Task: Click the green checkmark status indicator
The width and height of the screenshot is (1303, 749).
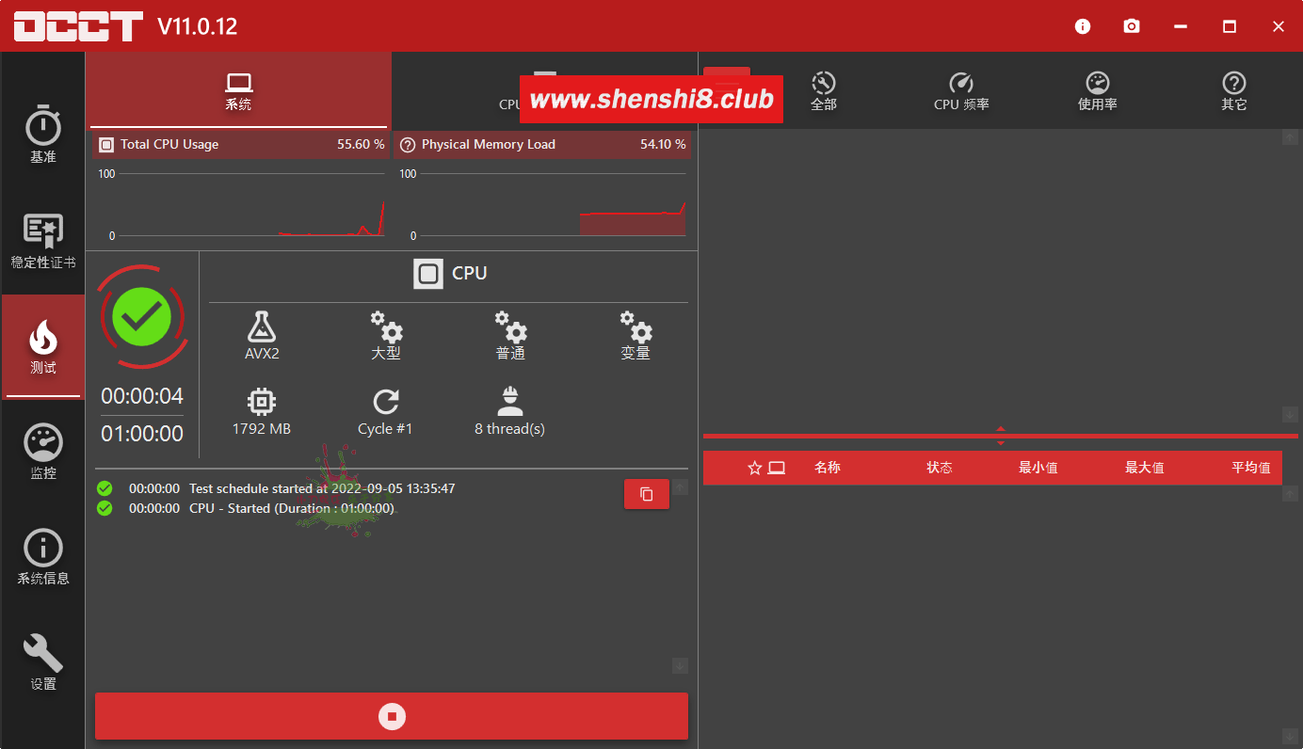Action: (x=142, y=317)
